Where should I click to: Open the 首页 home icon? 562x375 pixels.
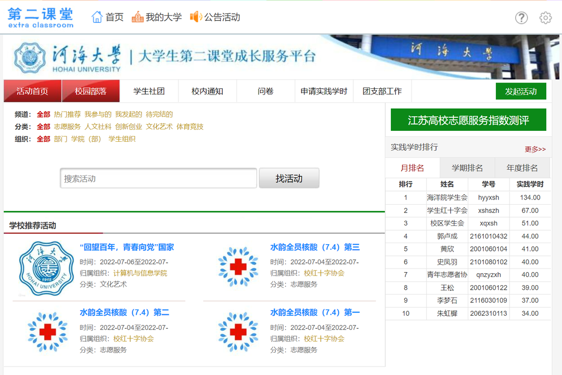click(97, 17)
